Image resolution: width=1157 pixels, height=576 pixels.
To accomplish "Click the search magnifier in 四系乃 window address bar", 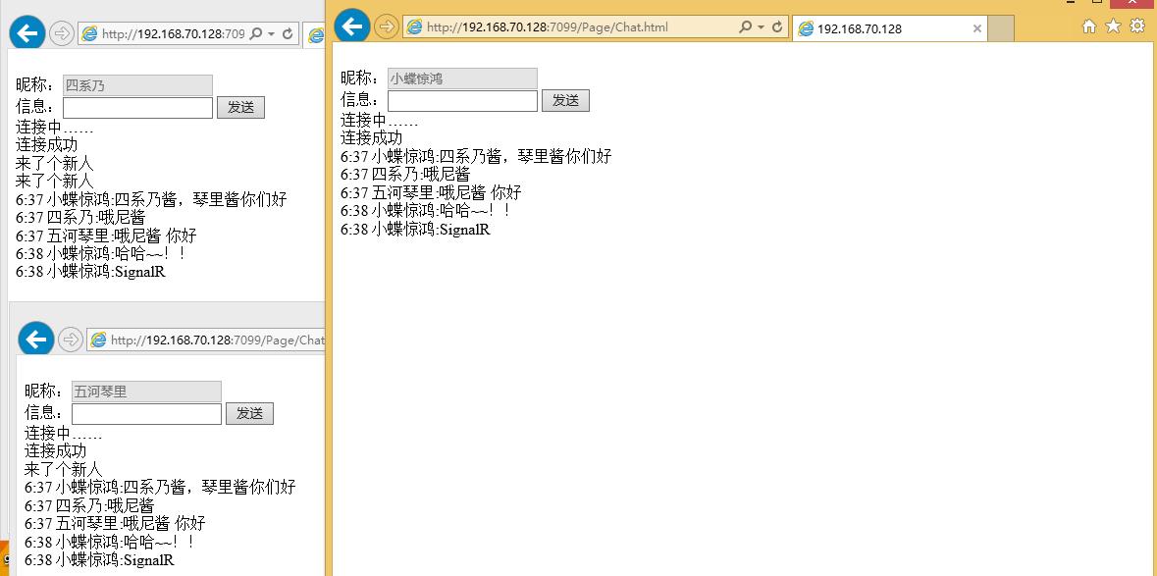I will pyautogui.click(x=256, y=34).
